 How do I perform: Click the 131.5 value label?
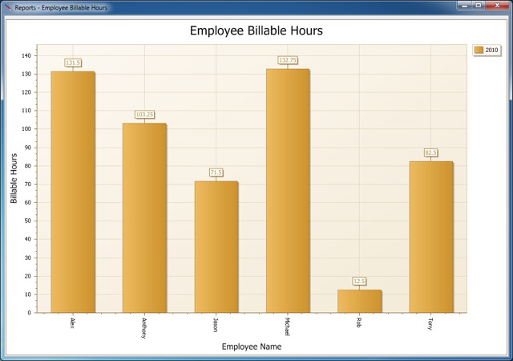click(x=73, y=63)
